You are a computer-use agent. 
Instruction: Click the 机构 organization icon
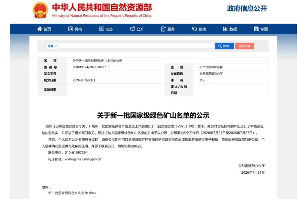[x=71, y=29]
